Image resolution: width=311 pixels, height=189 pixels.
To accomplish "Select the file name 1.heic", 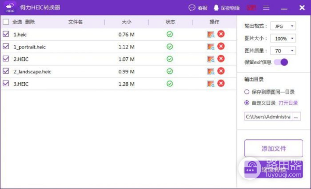I will tap(20, 35).
